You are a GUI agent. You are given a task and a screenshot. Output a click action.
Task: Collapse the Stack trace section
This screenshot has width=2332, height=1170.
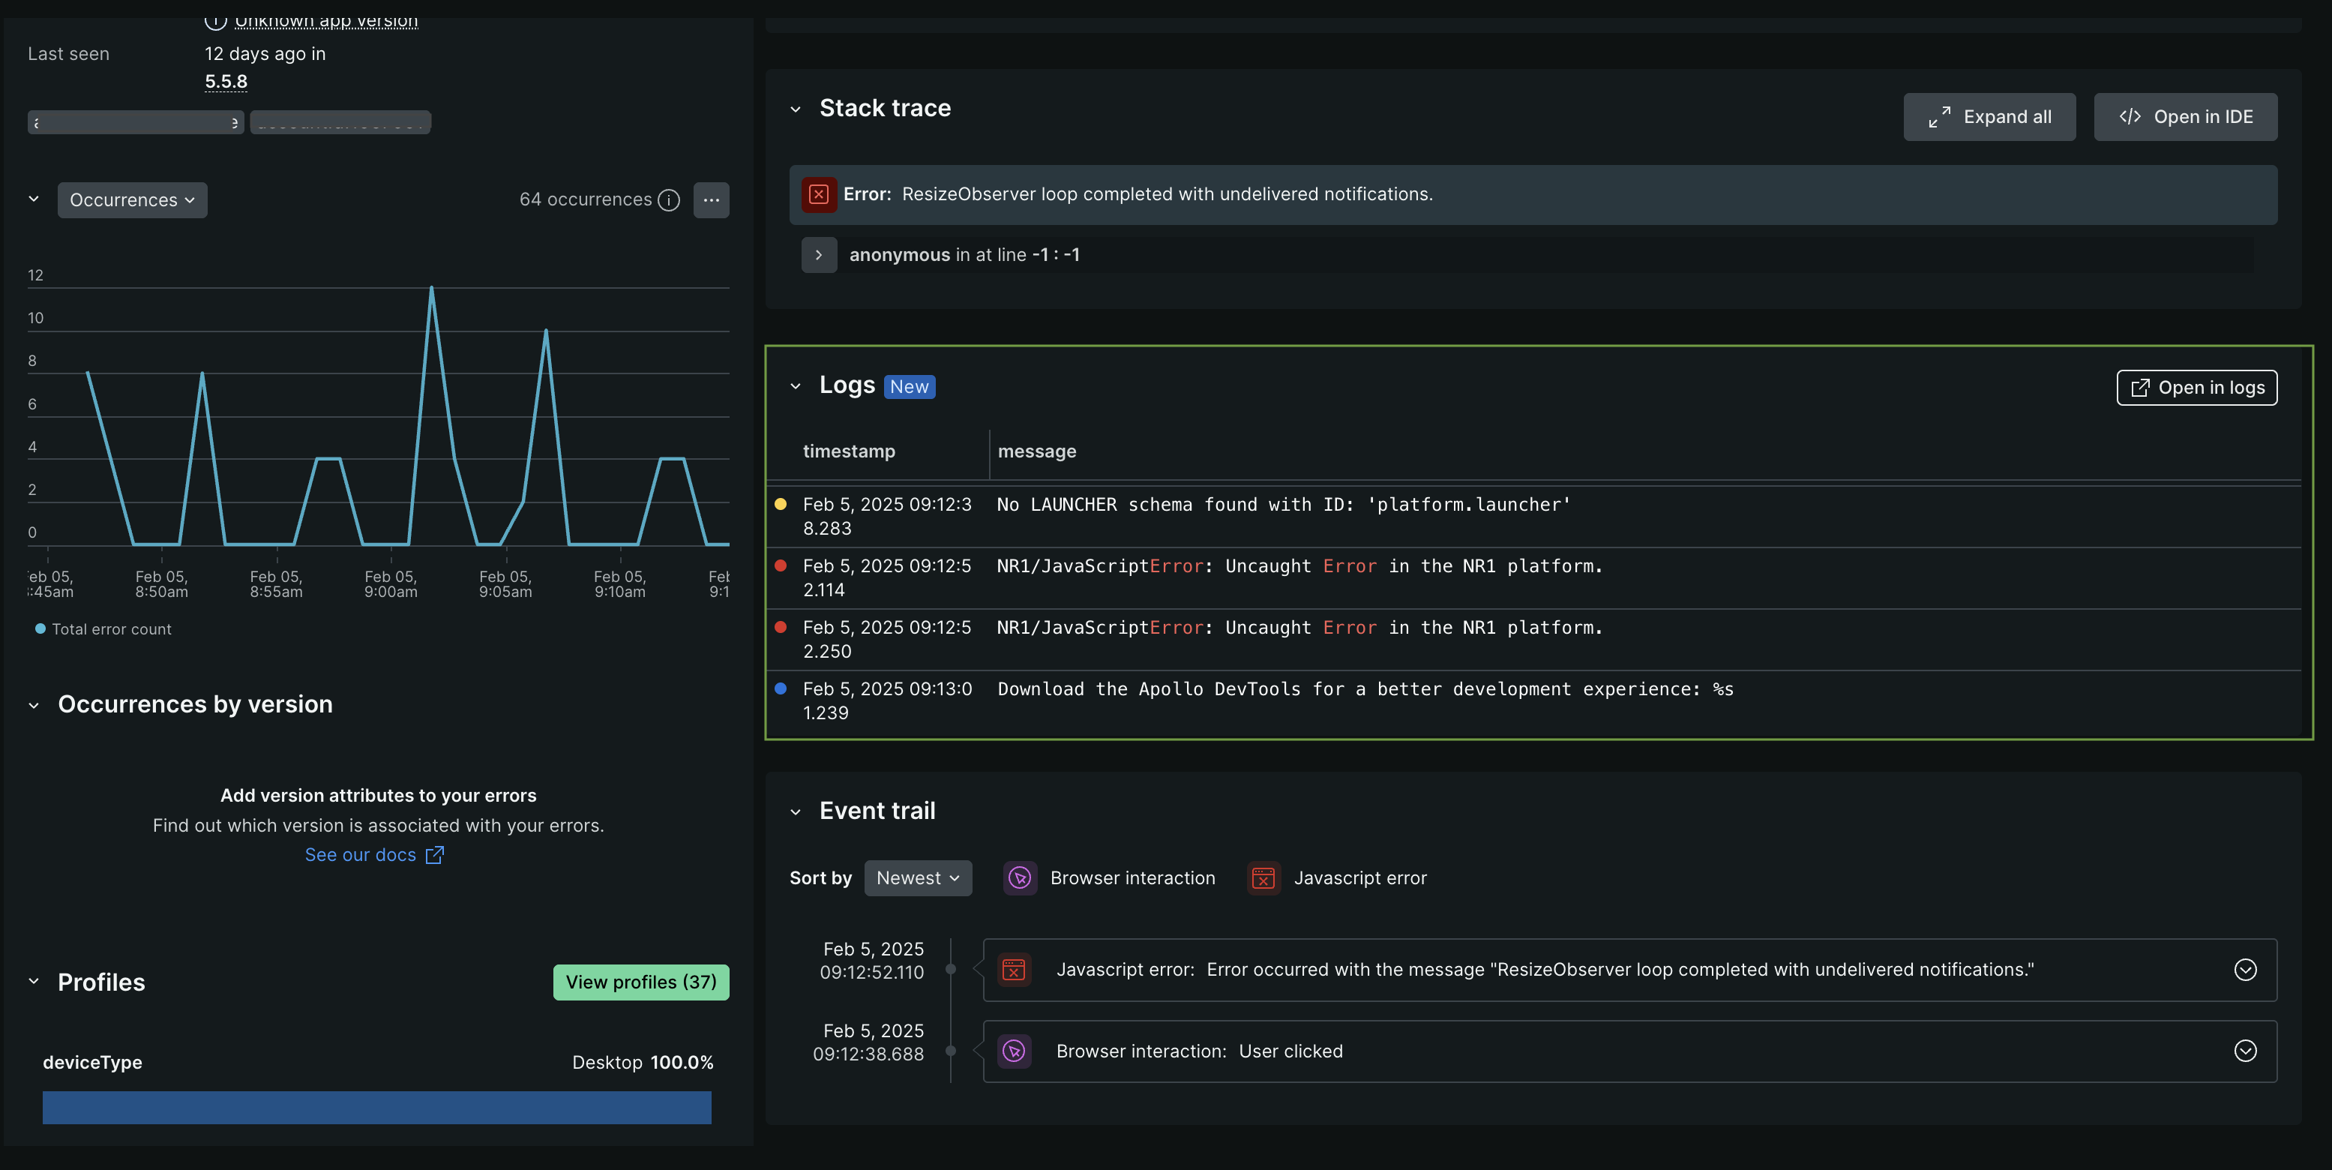[795, 109]
